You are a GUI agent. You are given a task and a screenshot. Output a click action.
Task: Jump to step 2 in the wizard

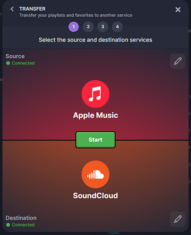pos(88,27)
